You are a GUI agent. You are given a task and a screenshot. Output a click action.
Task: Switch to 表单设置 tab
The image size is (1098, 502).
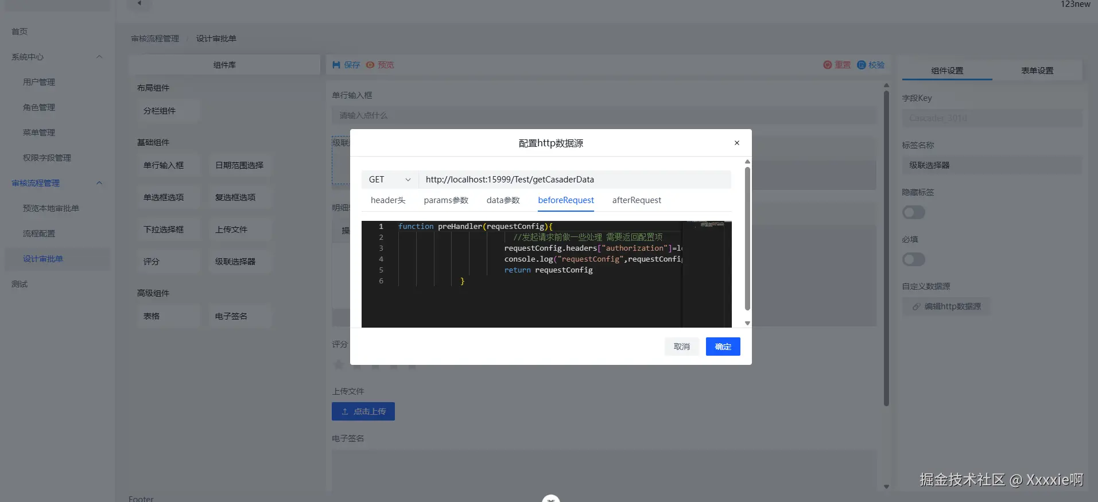pyautogui.click(x=1037, y=71)
